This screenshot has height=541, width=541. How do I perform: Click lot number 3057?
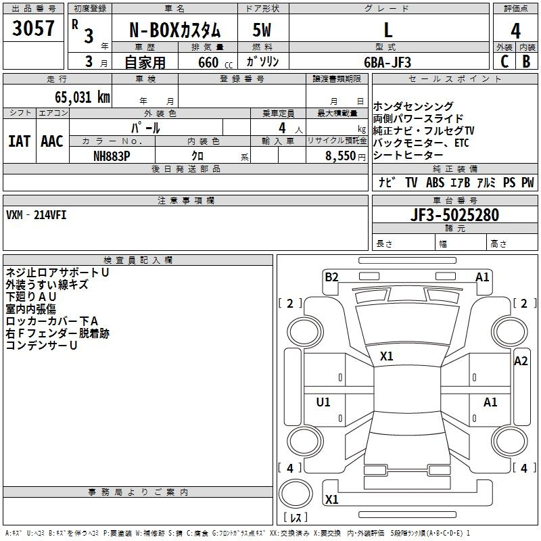tap(34, 30)
